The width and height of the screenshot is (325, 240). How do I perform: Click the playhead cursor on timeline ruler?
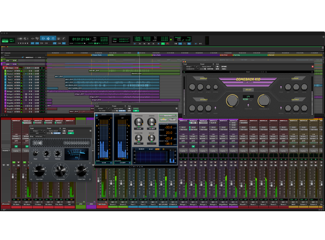click(x=139, y=53)
